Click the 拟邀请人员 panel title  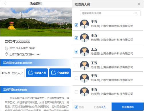82,4
